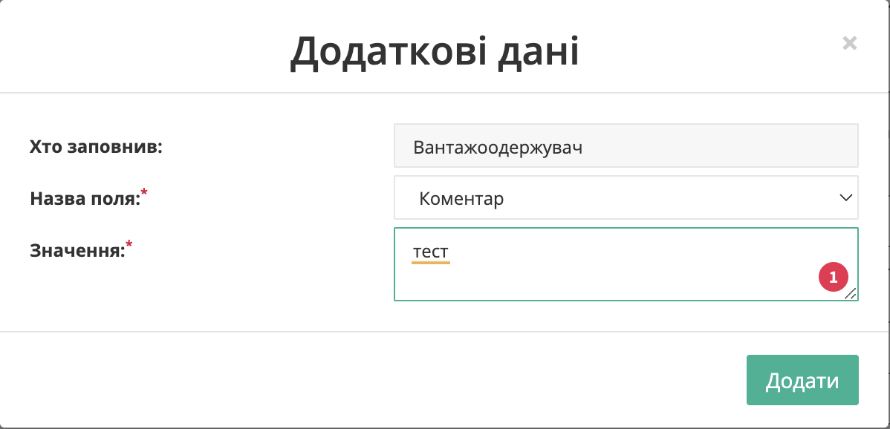The height and width of the screenshot is (429, 890).
Task: Click the underlined word тест
Action: pyautogui.click(x=431, y=252)
